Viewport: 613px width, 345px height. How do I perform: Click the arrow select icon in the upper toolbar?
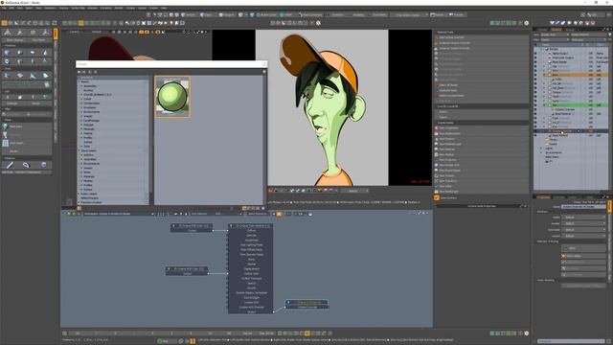click(126, 23)
